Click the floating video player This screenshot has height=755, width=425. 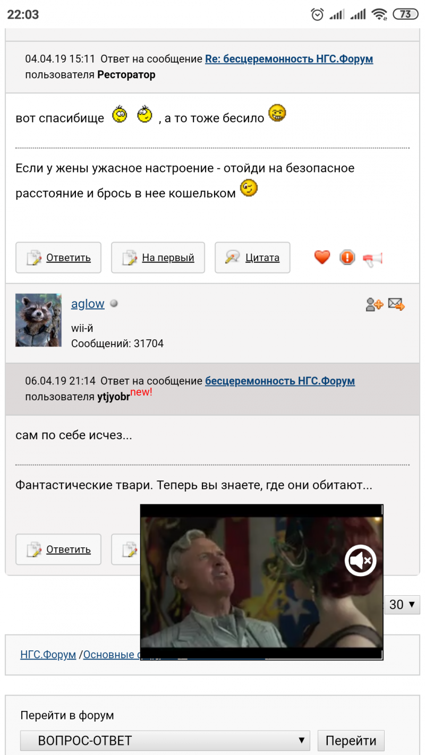261,582
